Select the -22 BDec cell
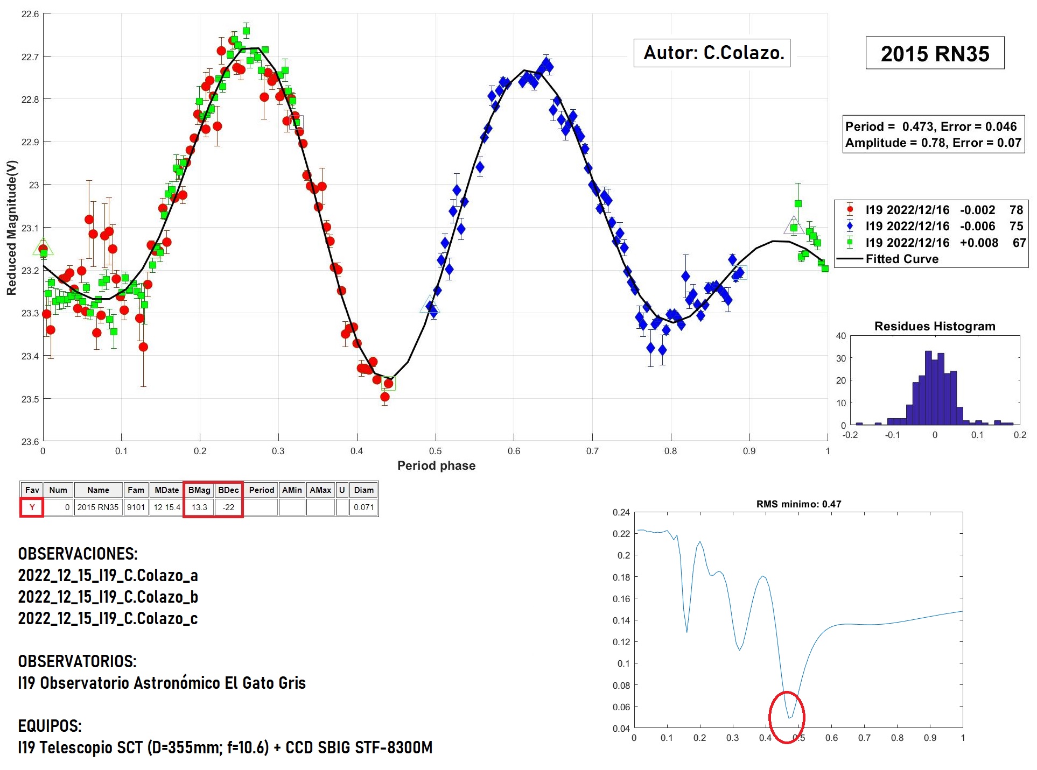The height and width of the screenshot is (770, 1037). [228, 507]
